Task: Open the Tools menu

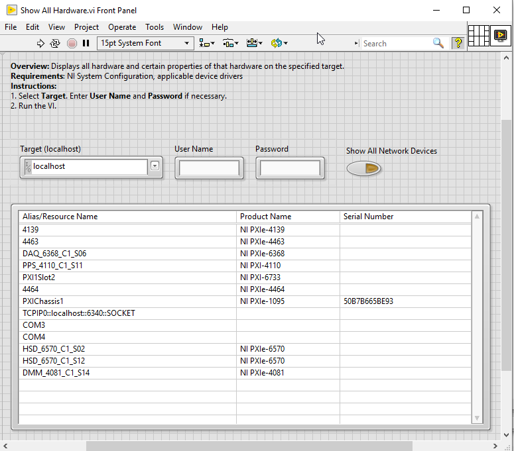Action: point(155,27)
